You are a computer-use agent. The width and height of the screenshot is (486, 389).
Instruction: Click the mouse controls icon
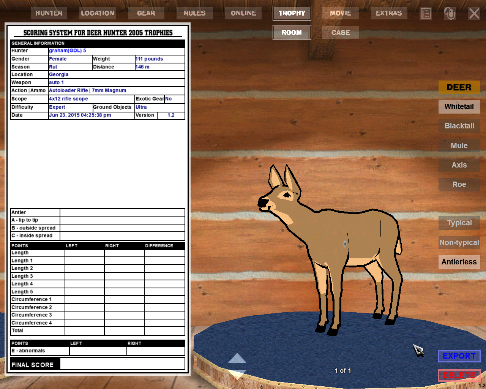(450, 14)
